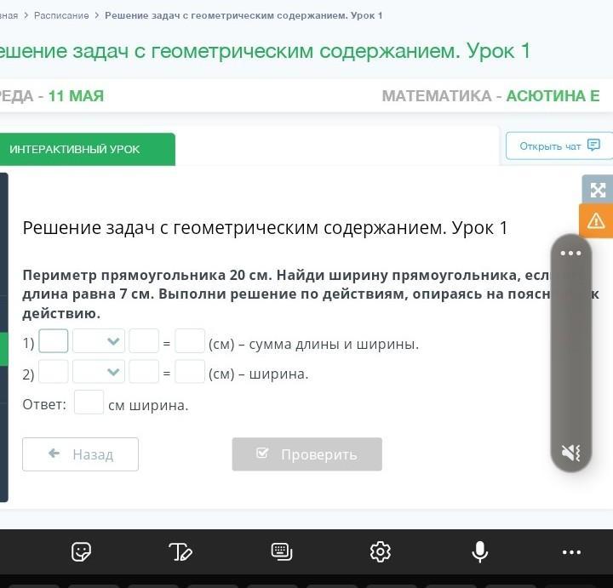Viewport: 613px width, 588px height.
Task: Click the three dots on floating panel
Action: coord(570,253)
